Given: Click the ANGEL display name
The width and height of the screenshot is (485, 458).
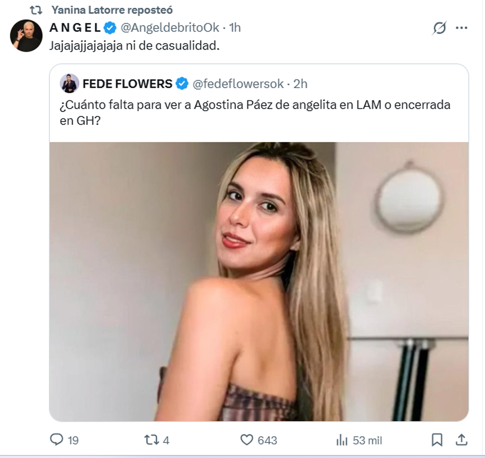Looking at the screenshot, I should [75, 28].
